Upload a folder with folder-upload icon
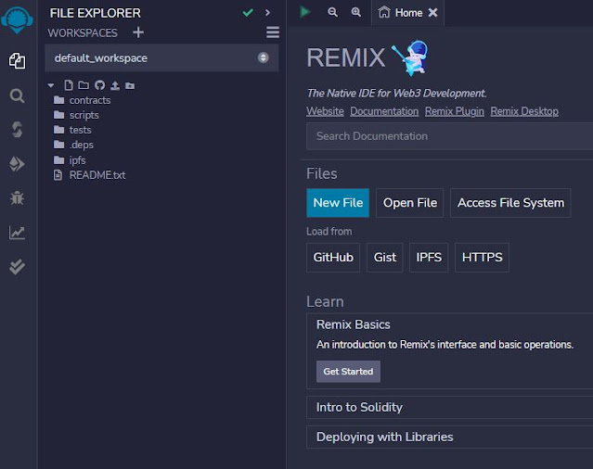This screenshot has height=469, width=593. point(130,85)
